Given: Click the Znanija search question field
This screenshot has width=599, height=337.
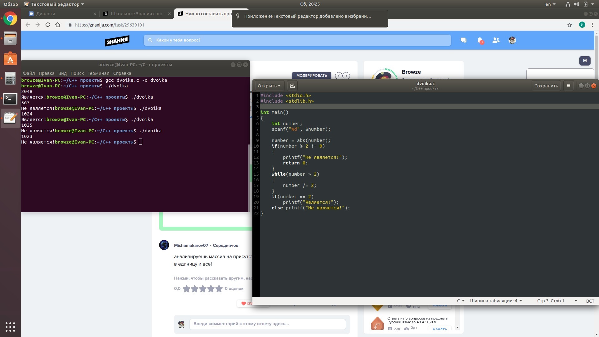Looking at the screenshot, I should click(297, 40).
